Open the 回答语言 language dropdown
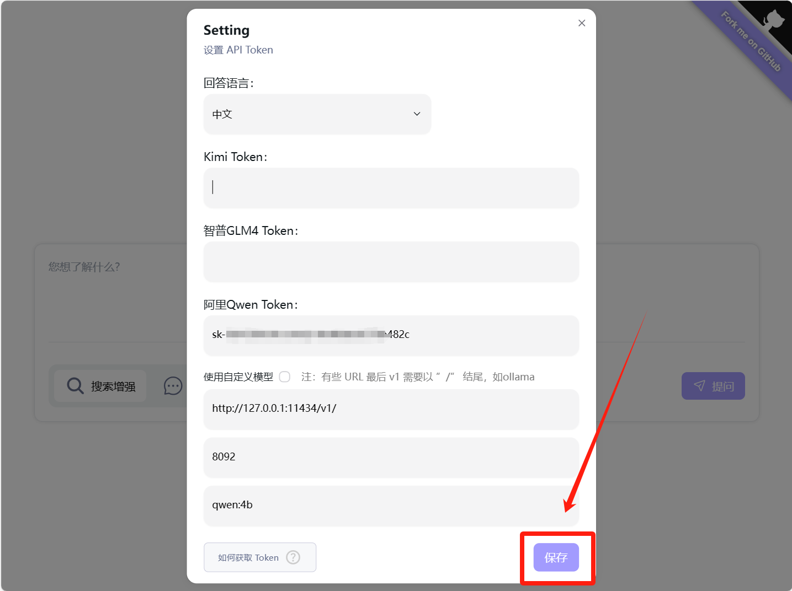Viewport: 792px width, 591px height. tap(317, 114)
